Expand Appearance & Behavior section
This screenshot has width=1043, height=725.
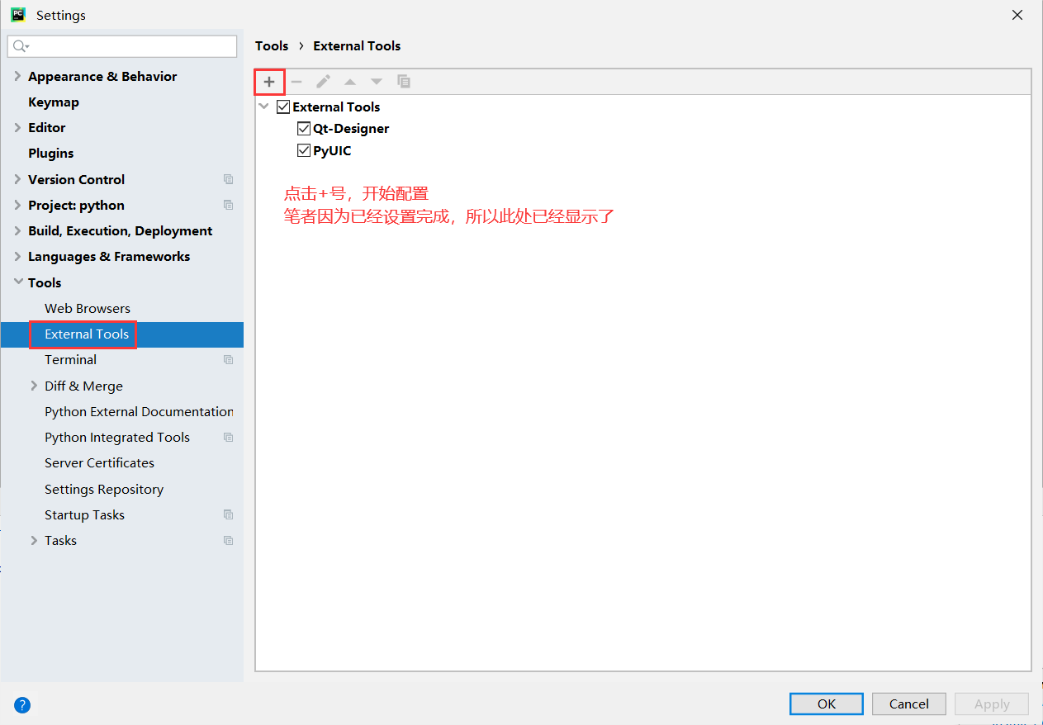(18, 76)
